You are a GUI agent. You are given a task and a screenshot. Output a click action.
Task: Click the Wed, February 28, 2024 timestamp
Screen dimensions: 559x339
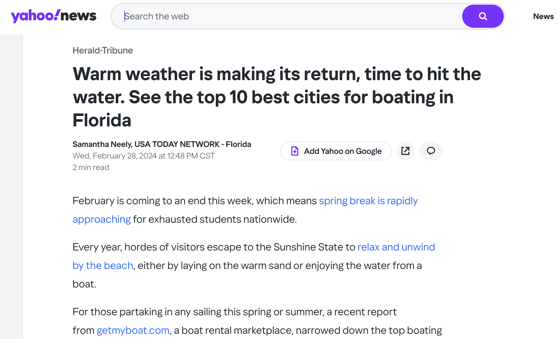pos(143,156)
